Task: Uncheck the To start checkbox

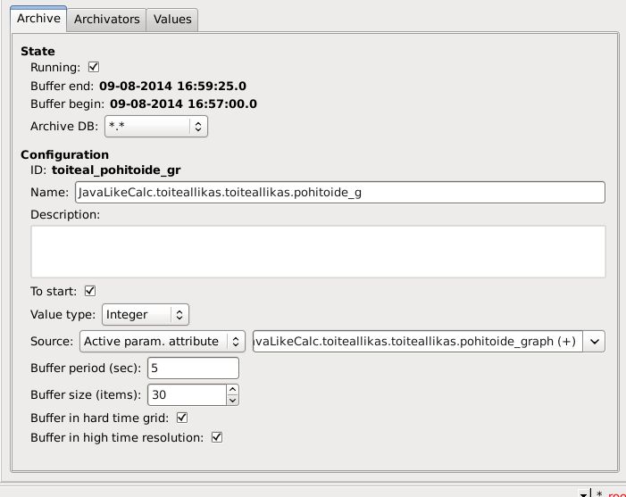Action: coord(89,291)
